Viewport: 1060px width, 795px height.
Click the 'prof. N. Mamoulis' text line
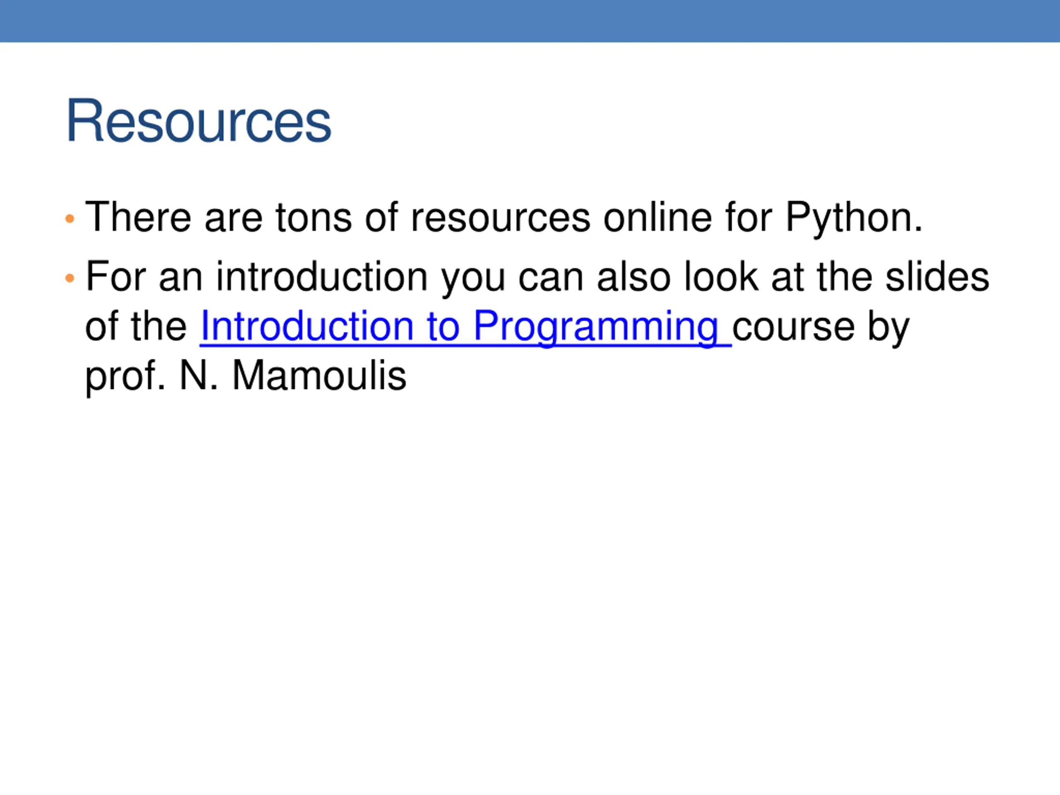pos(246,377)
